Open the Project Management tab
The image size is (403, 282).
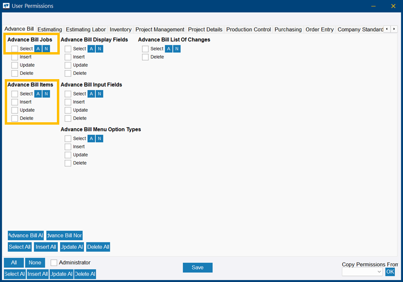[x=160, y=29]
